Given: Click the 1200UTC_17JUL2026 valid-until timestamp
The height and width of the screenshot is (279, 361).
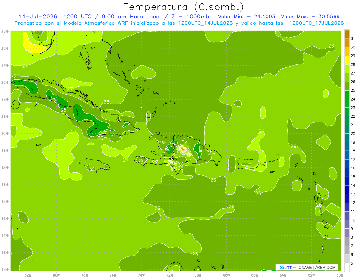Looking at the screenshot, I should coord(316,23).
